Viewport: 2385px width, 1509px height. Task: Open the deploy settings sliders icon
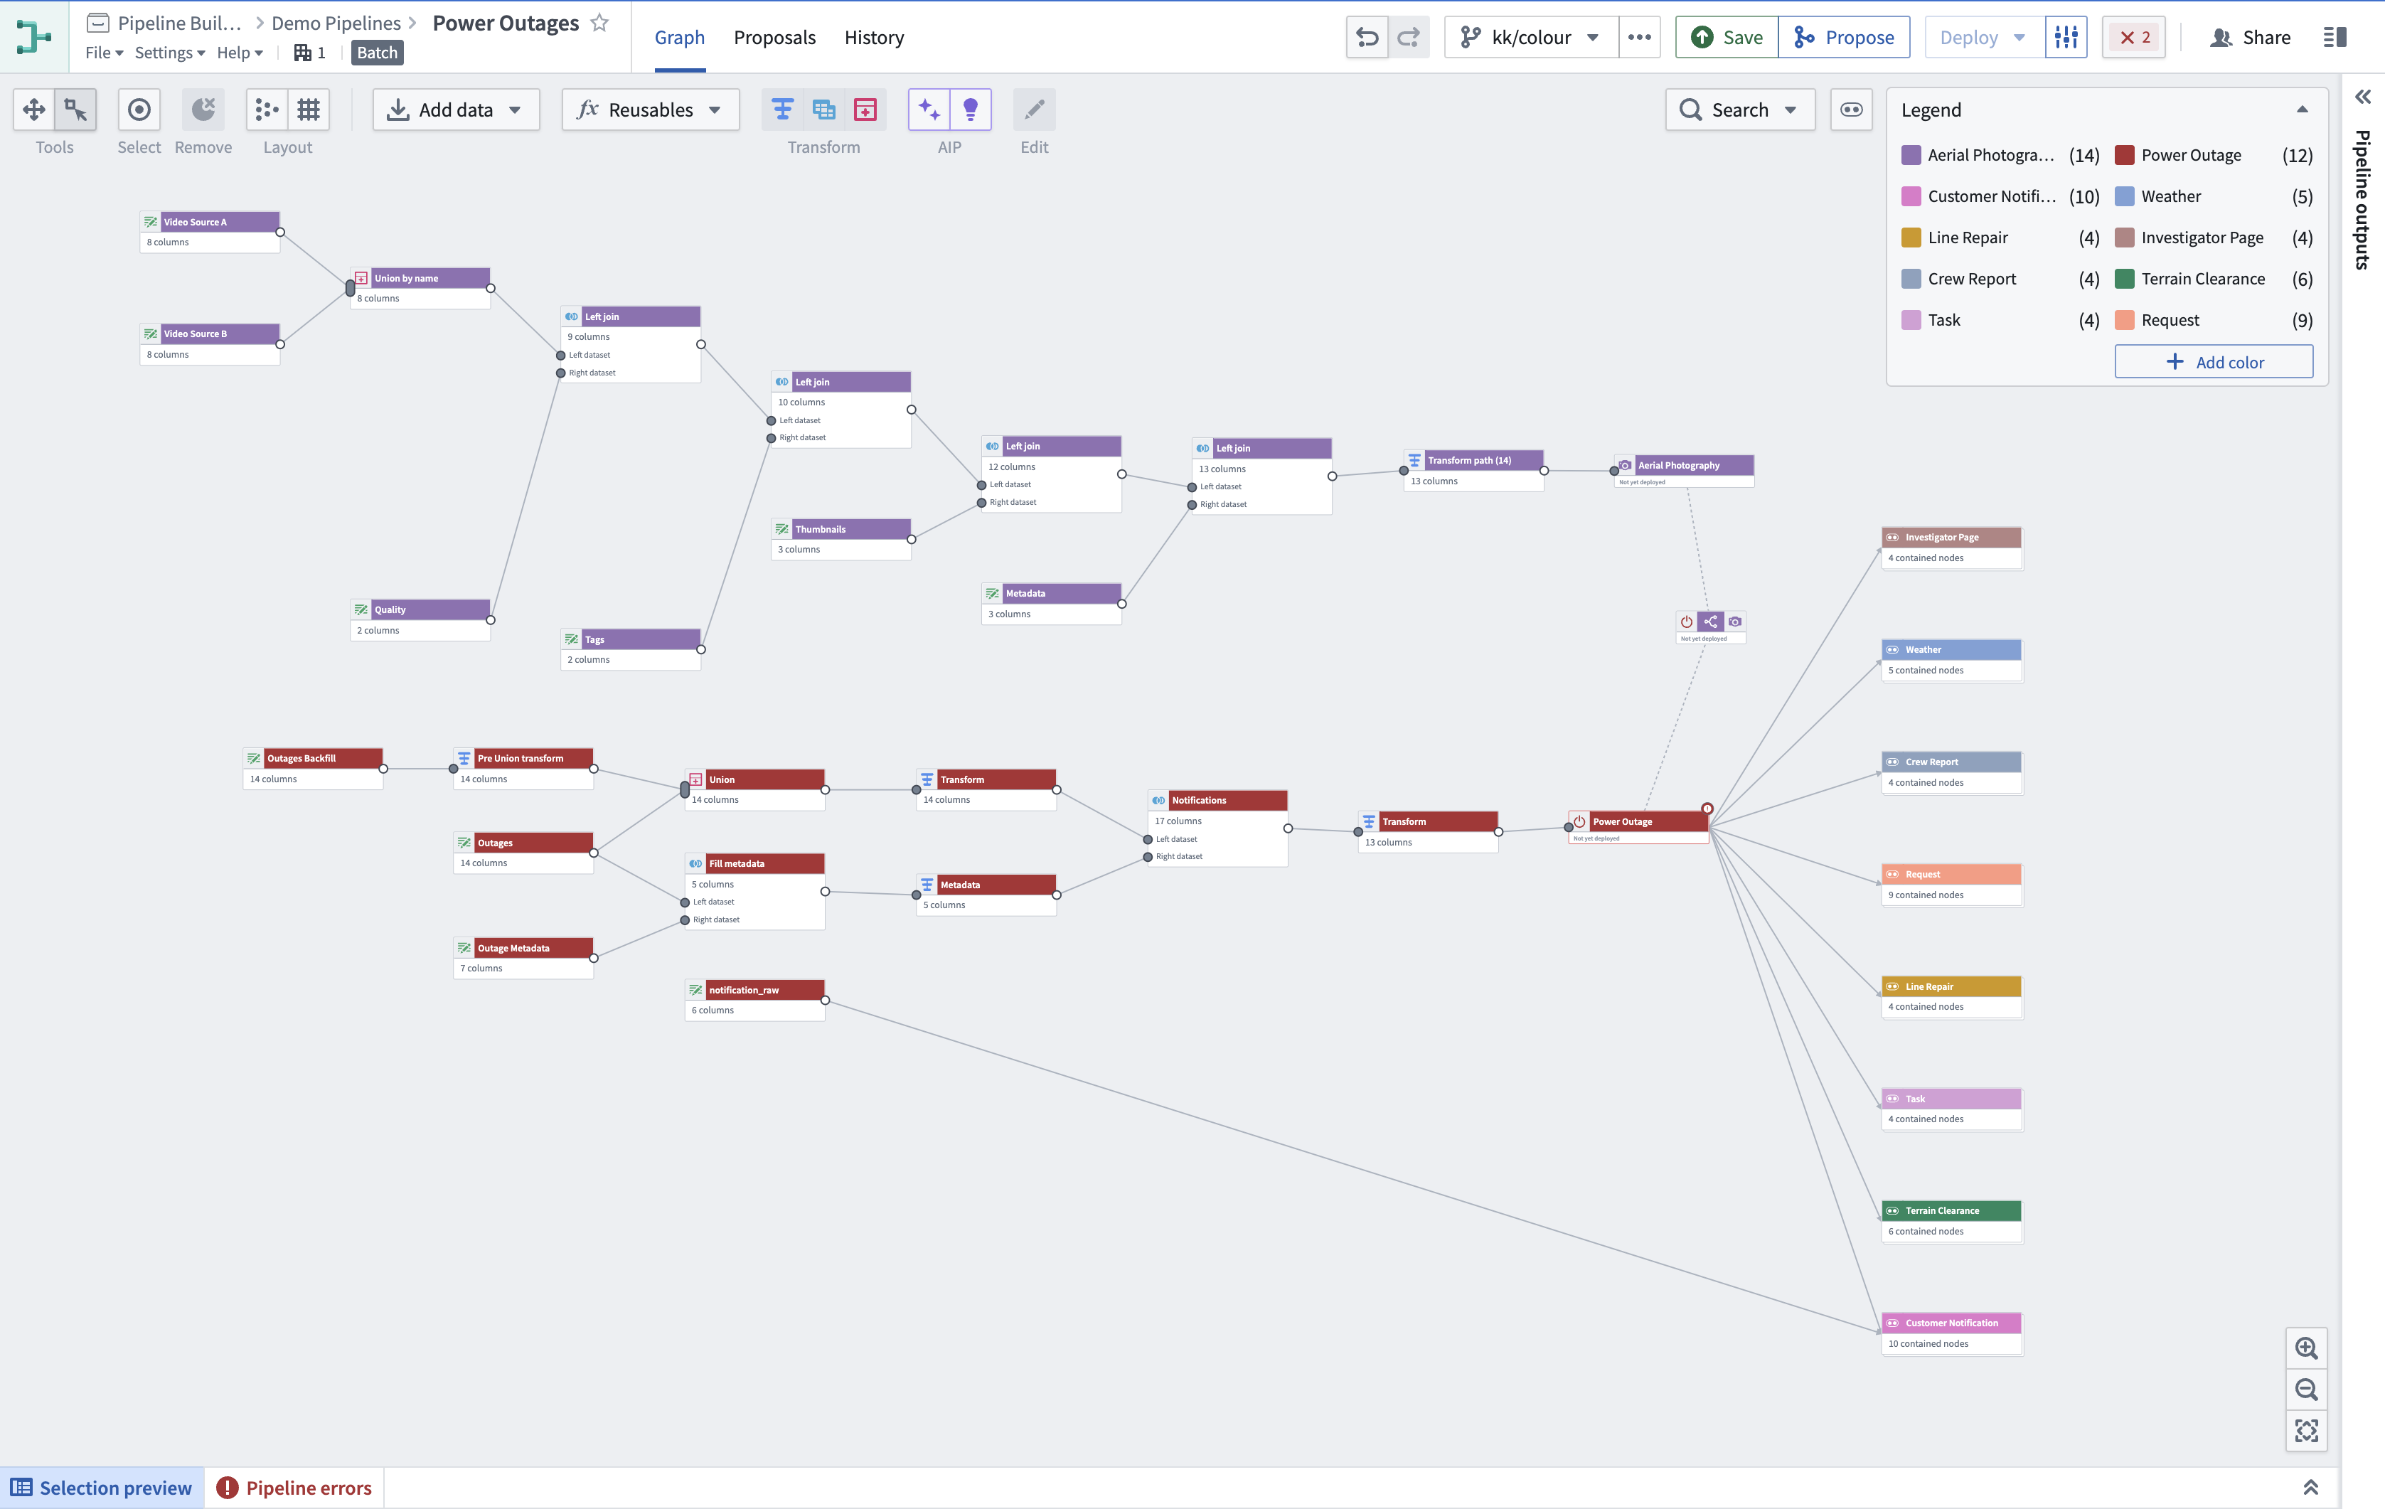coord(2066,38)
